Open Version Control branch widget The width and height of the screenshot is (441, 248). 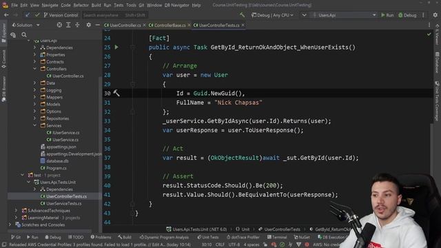(61, 15)
